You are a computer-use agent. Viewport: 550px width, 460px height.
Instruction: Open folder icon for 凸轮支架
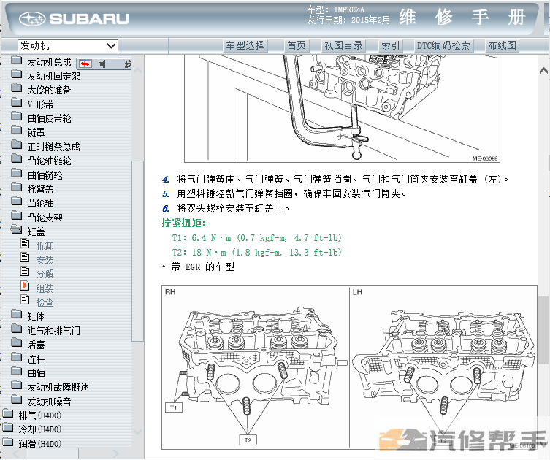click(x=16, y=215)
